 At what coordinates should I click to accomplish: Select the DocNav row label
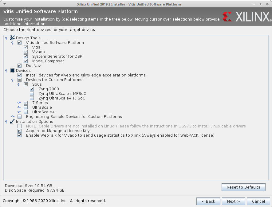33,66
